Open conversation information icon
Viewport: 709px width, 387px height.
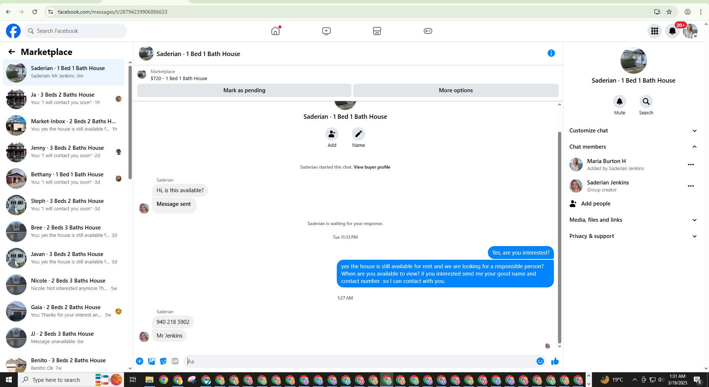[x=551, y=53]
